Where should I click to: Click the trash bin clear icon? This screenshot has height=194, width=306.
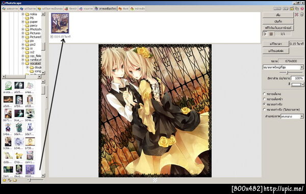coord(302,15)
